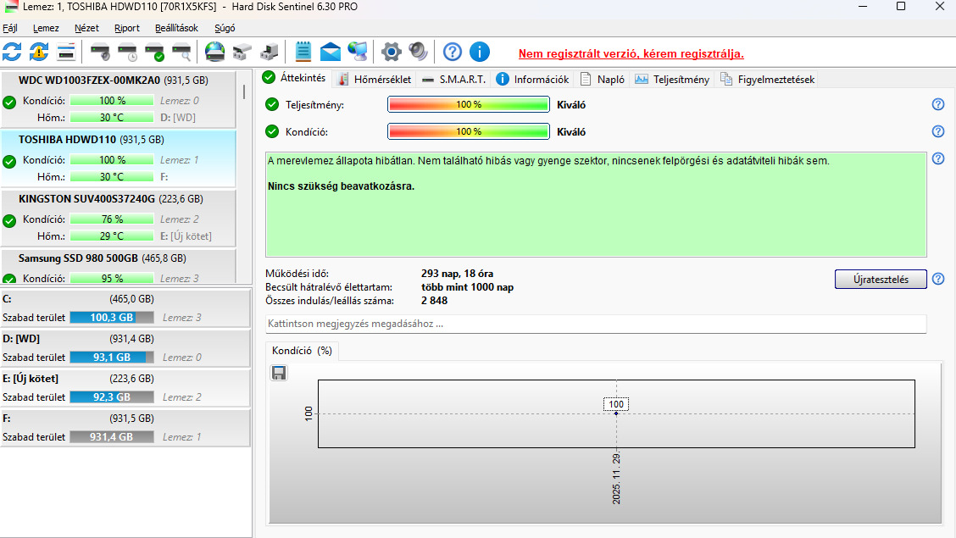The width and height of the screenshot is (956, 538).
Task: Click the save floppy icon above chart
Action: click(x=279, y=373)
